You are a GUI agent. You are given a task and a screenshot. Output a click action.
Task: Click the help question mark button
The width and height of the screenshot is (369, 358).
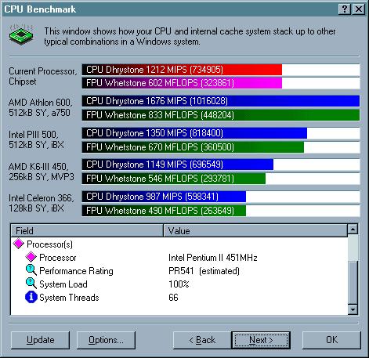coord(345,9)
